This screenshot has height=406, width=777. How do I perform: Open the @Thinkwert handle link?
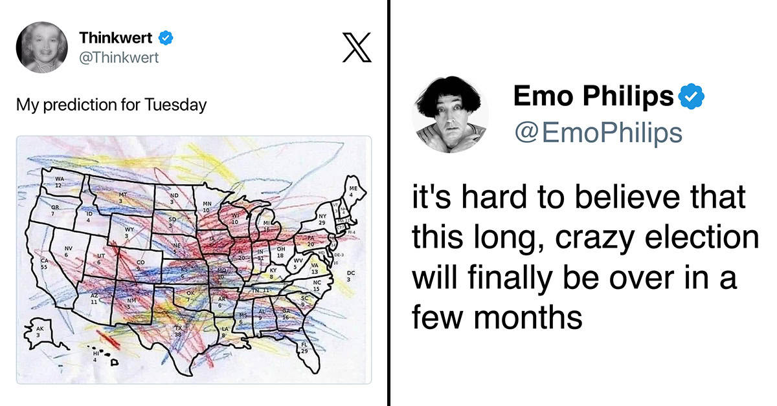pyautogui.click(x=119, y=58)
